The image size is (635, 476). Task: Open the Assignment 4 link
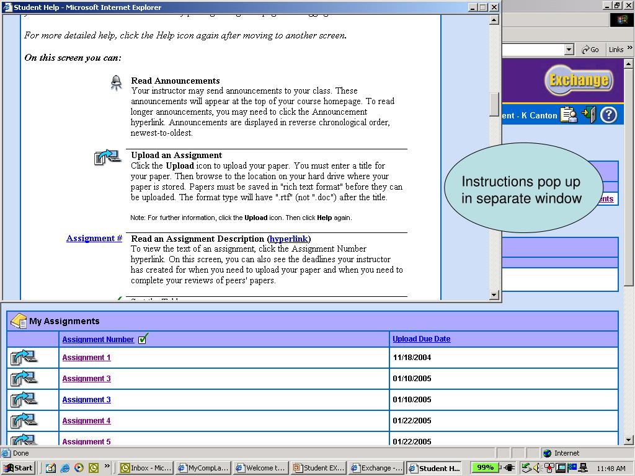click(x=86, y=421)
